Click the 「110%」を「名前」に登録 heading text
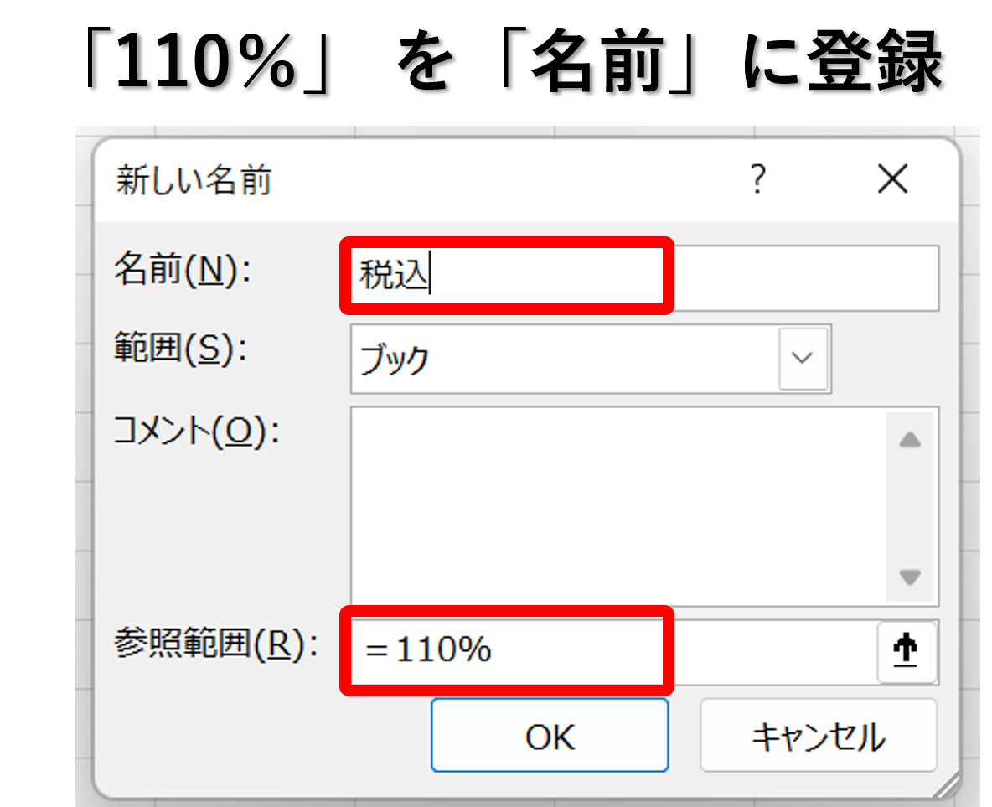Screen dimensions: 992x807 (513, 61)
